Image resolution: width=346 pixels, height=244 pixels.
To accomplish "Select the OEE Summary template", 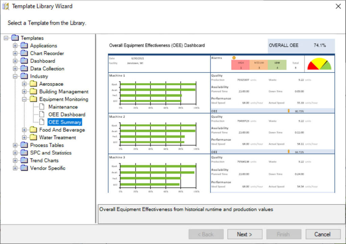I will coord(65,122).
